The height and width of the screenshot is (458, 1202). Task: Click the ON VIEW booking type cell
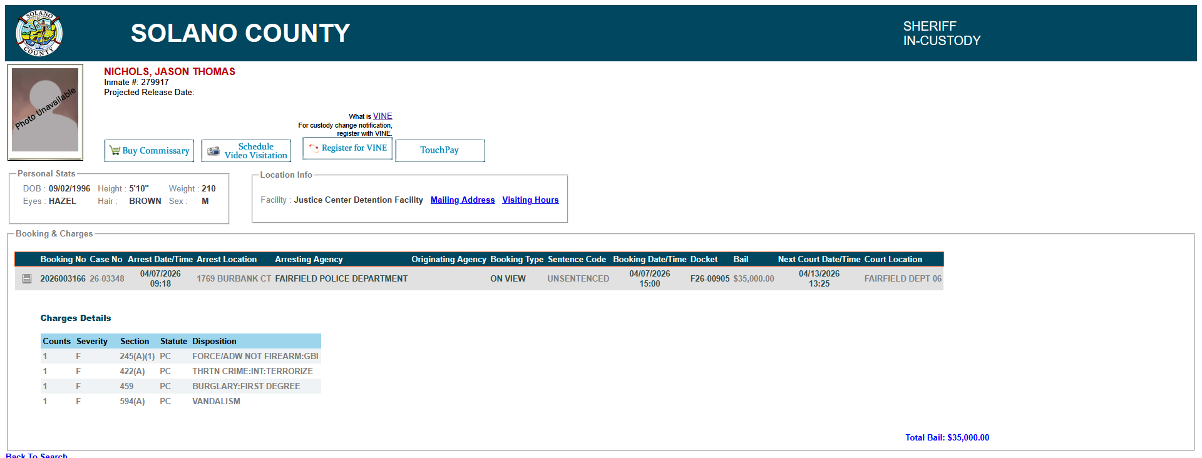click(508, 279)
